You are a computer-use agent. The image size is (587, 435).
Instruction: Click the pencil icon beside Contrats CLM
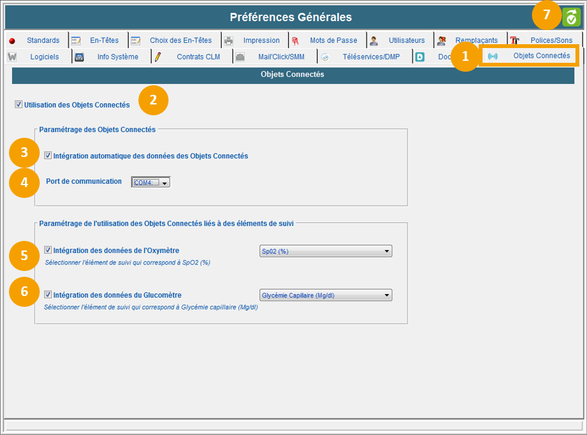158,57
